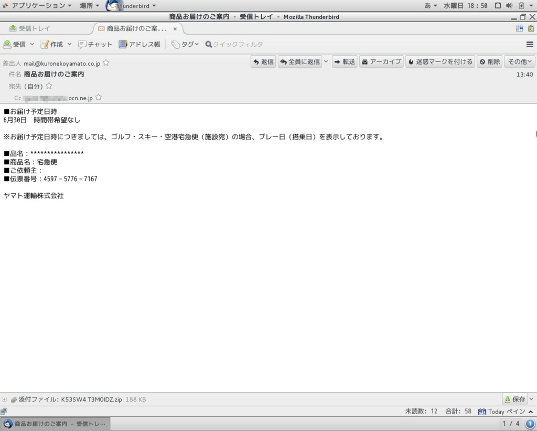Expand the 保存 dropdown arrow
The width and height of the screenshot is (537, 431).
[x=531, y=399]
